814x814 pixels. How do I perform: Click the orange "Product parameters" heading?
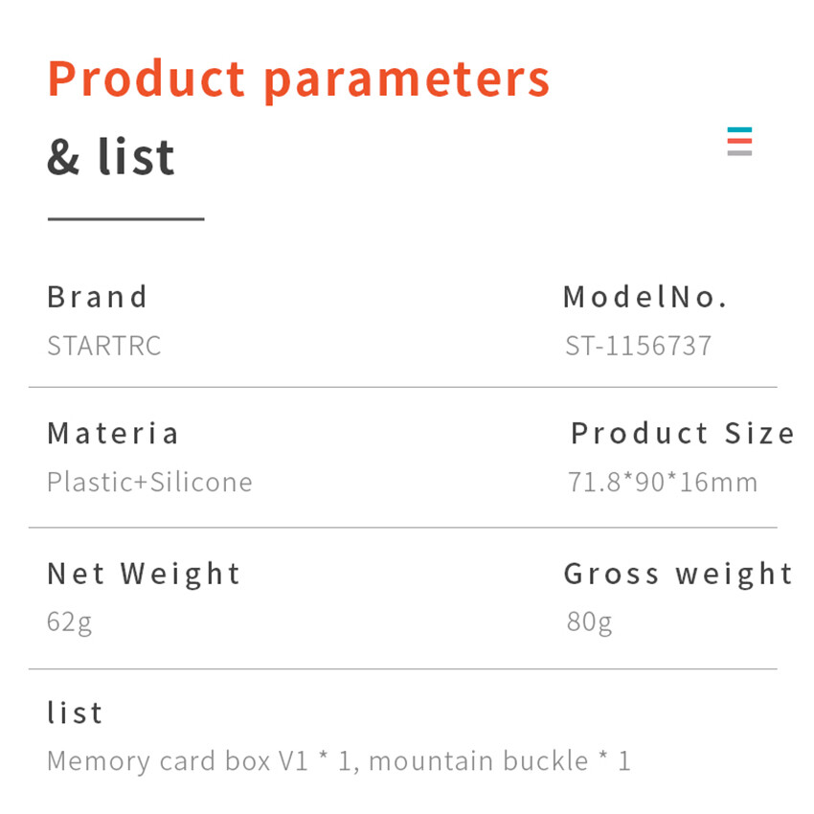click(299, 79)
